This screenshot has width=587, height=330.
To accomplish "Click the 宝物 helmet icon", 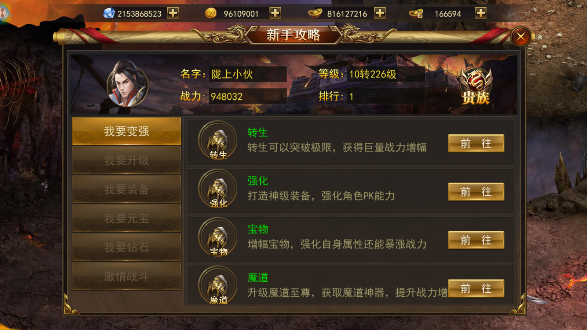I will (218, 237).
